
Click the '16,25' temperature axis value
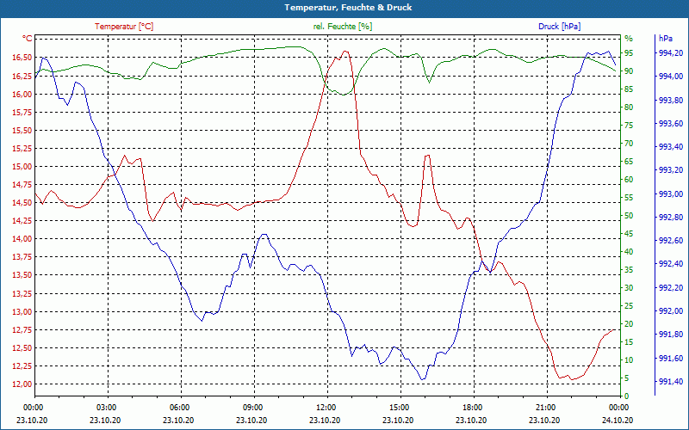pos(21,76)
